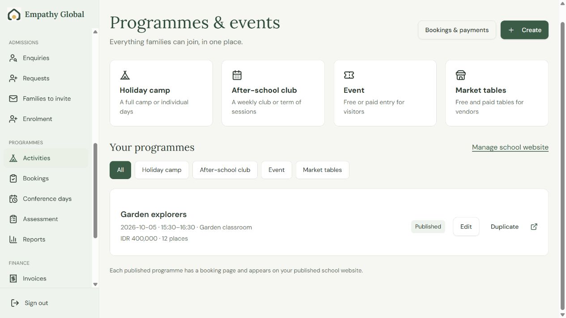Create a new Holiday camp card
This screenshot has height=318, width=566.
pyautogui.click(x=161, y=93)
